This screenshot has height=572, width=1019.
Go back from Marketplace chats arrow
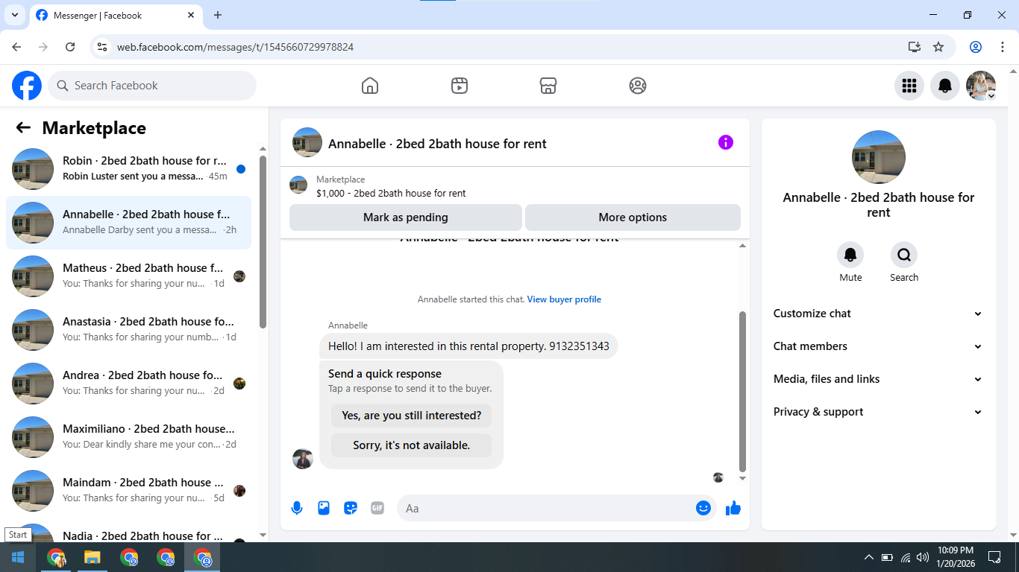23,128
